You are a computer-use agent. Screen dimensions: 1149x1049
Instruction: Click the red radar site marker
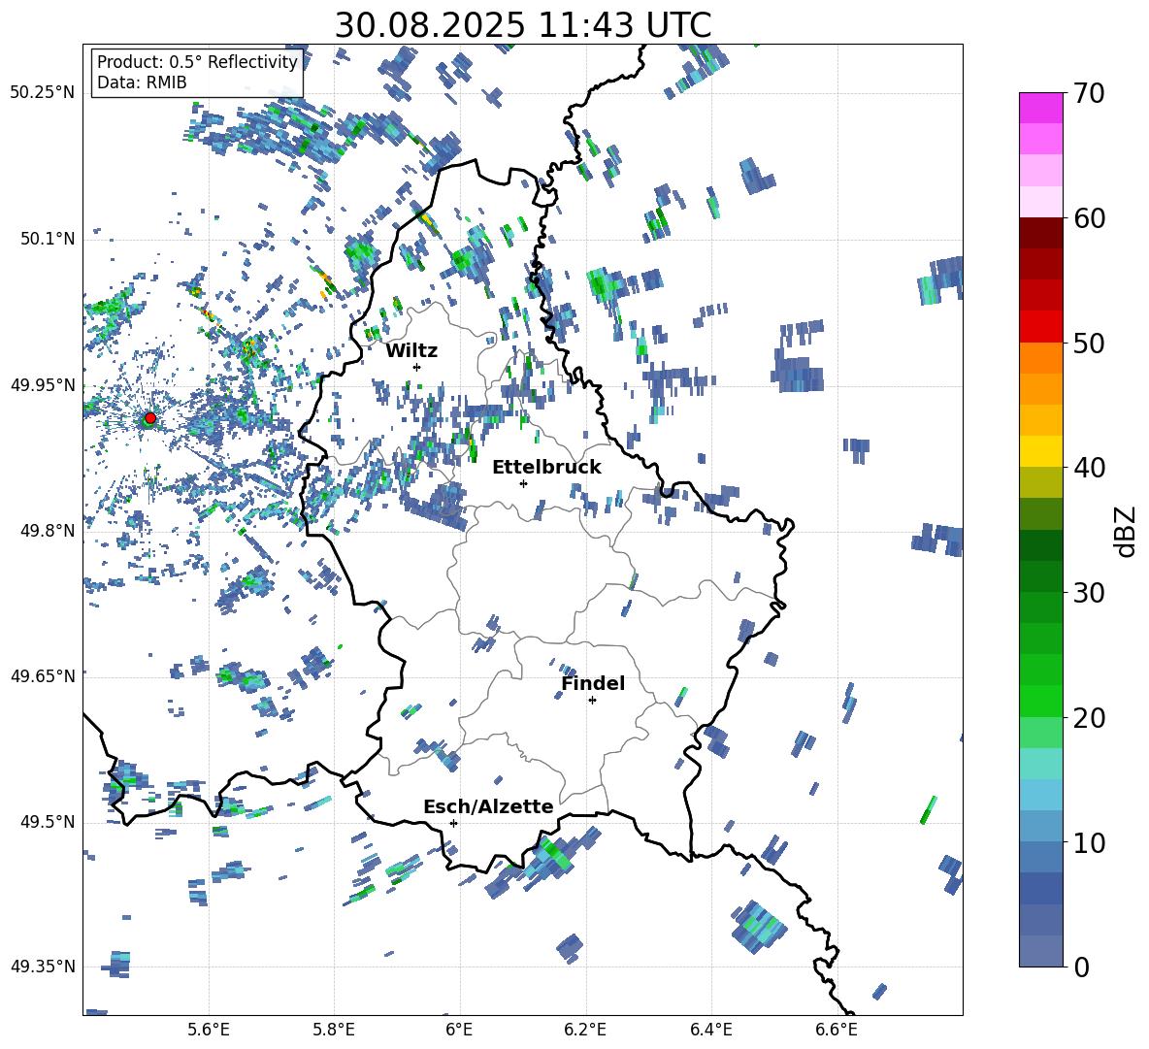(x=150, y=417)
